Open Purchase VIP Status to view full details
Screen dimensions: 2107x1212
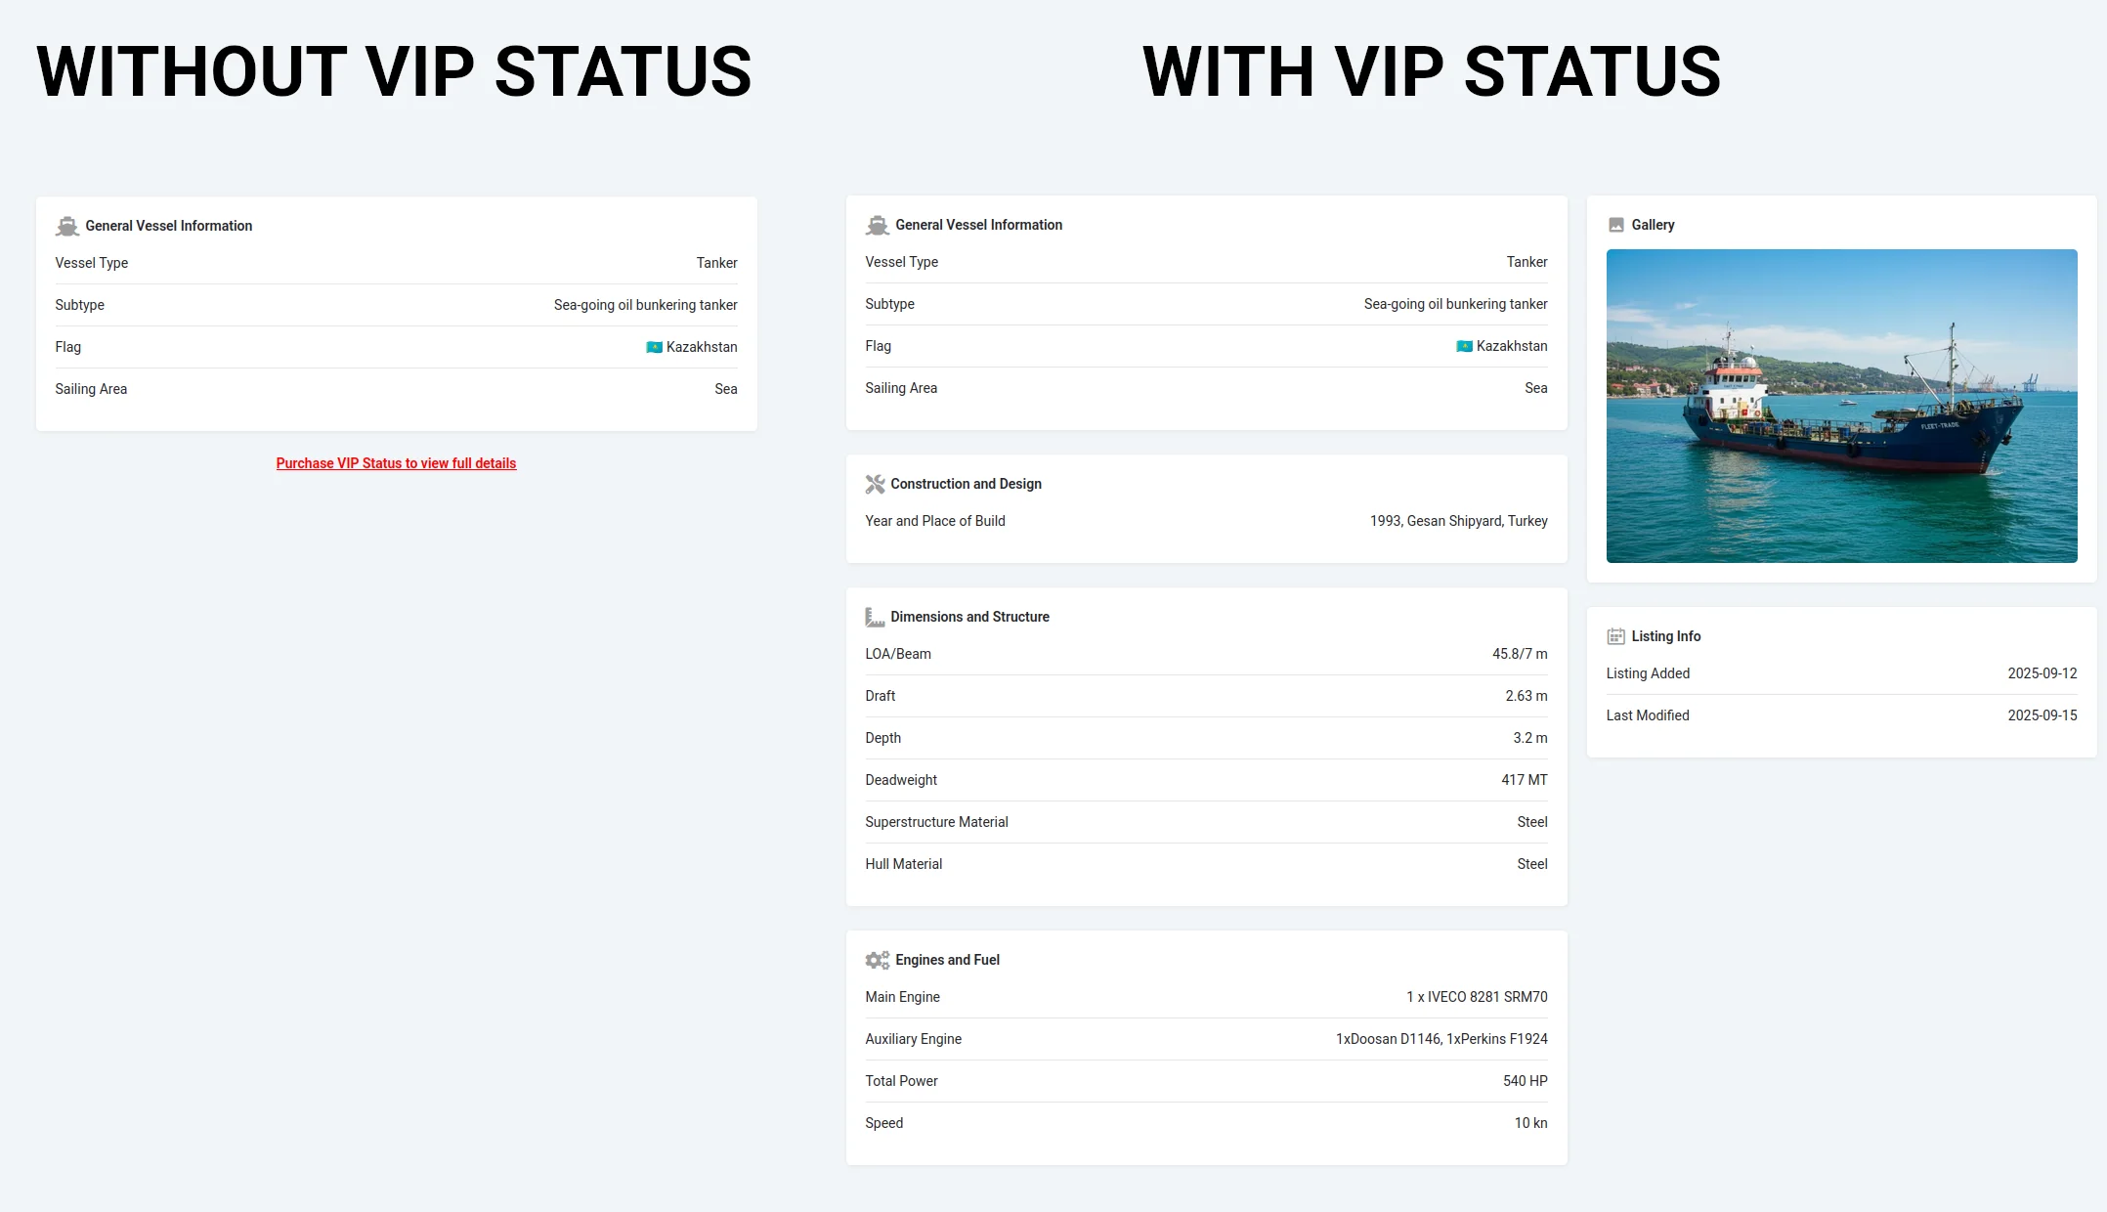(396, 463)
